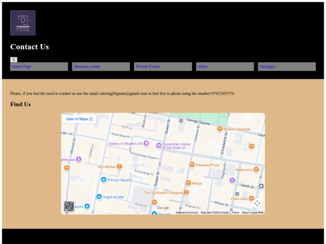Click the phone number 07923807576

[223, 93]
